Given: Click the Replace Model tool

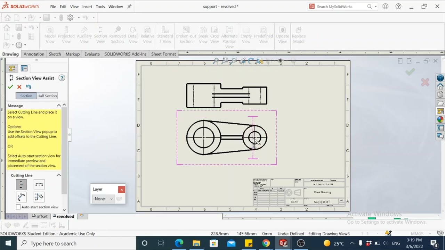Looking at the screenshot, I should pyautogui.click(x=299, y=35).
